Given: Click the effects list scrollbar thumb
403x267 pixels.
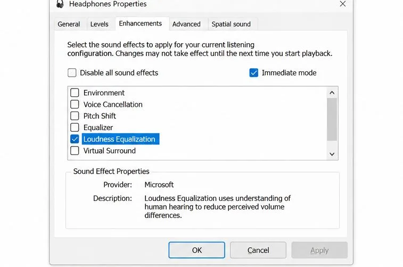Looking at the screenshot, I should 332,119.
